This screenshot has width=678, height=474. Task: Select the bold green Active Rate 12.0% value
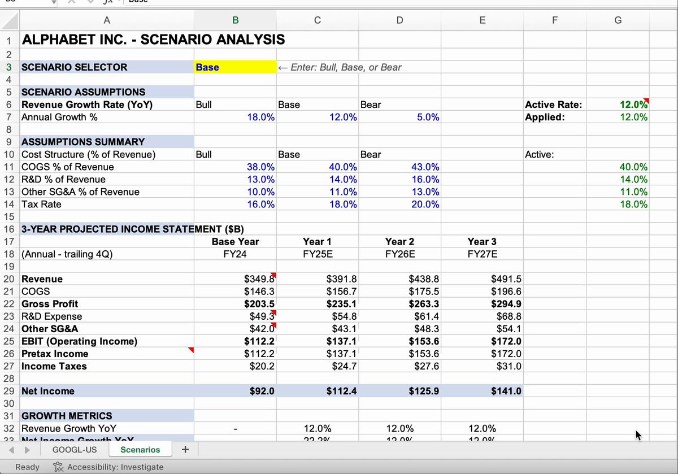pyautogui.click(x=618, y=105)
